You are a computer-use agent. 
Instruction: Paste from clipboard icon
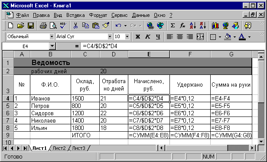95,26
